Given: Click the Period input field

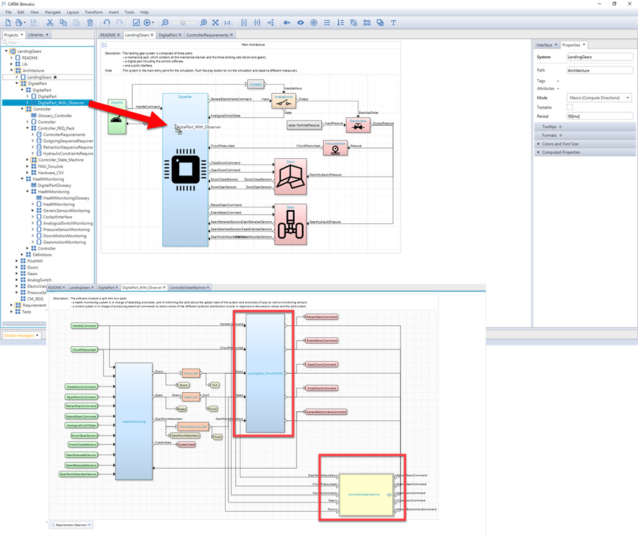Looking at the screenshot, I should (x=600, y=116).
